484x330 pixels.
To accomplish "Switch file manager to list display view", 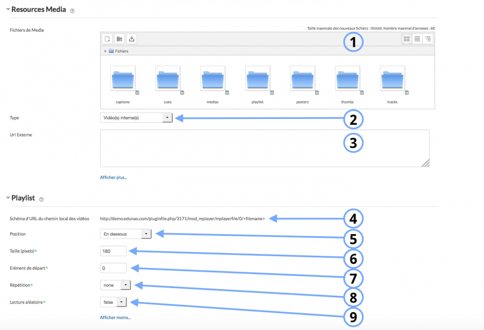I will click(418, 38).
